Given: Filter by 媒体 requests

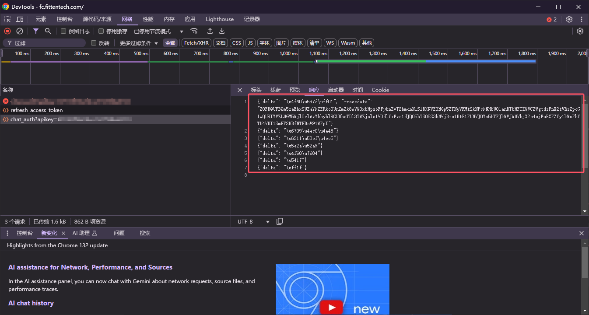Looking at the screenshot, I should click(x=298, y=43).
